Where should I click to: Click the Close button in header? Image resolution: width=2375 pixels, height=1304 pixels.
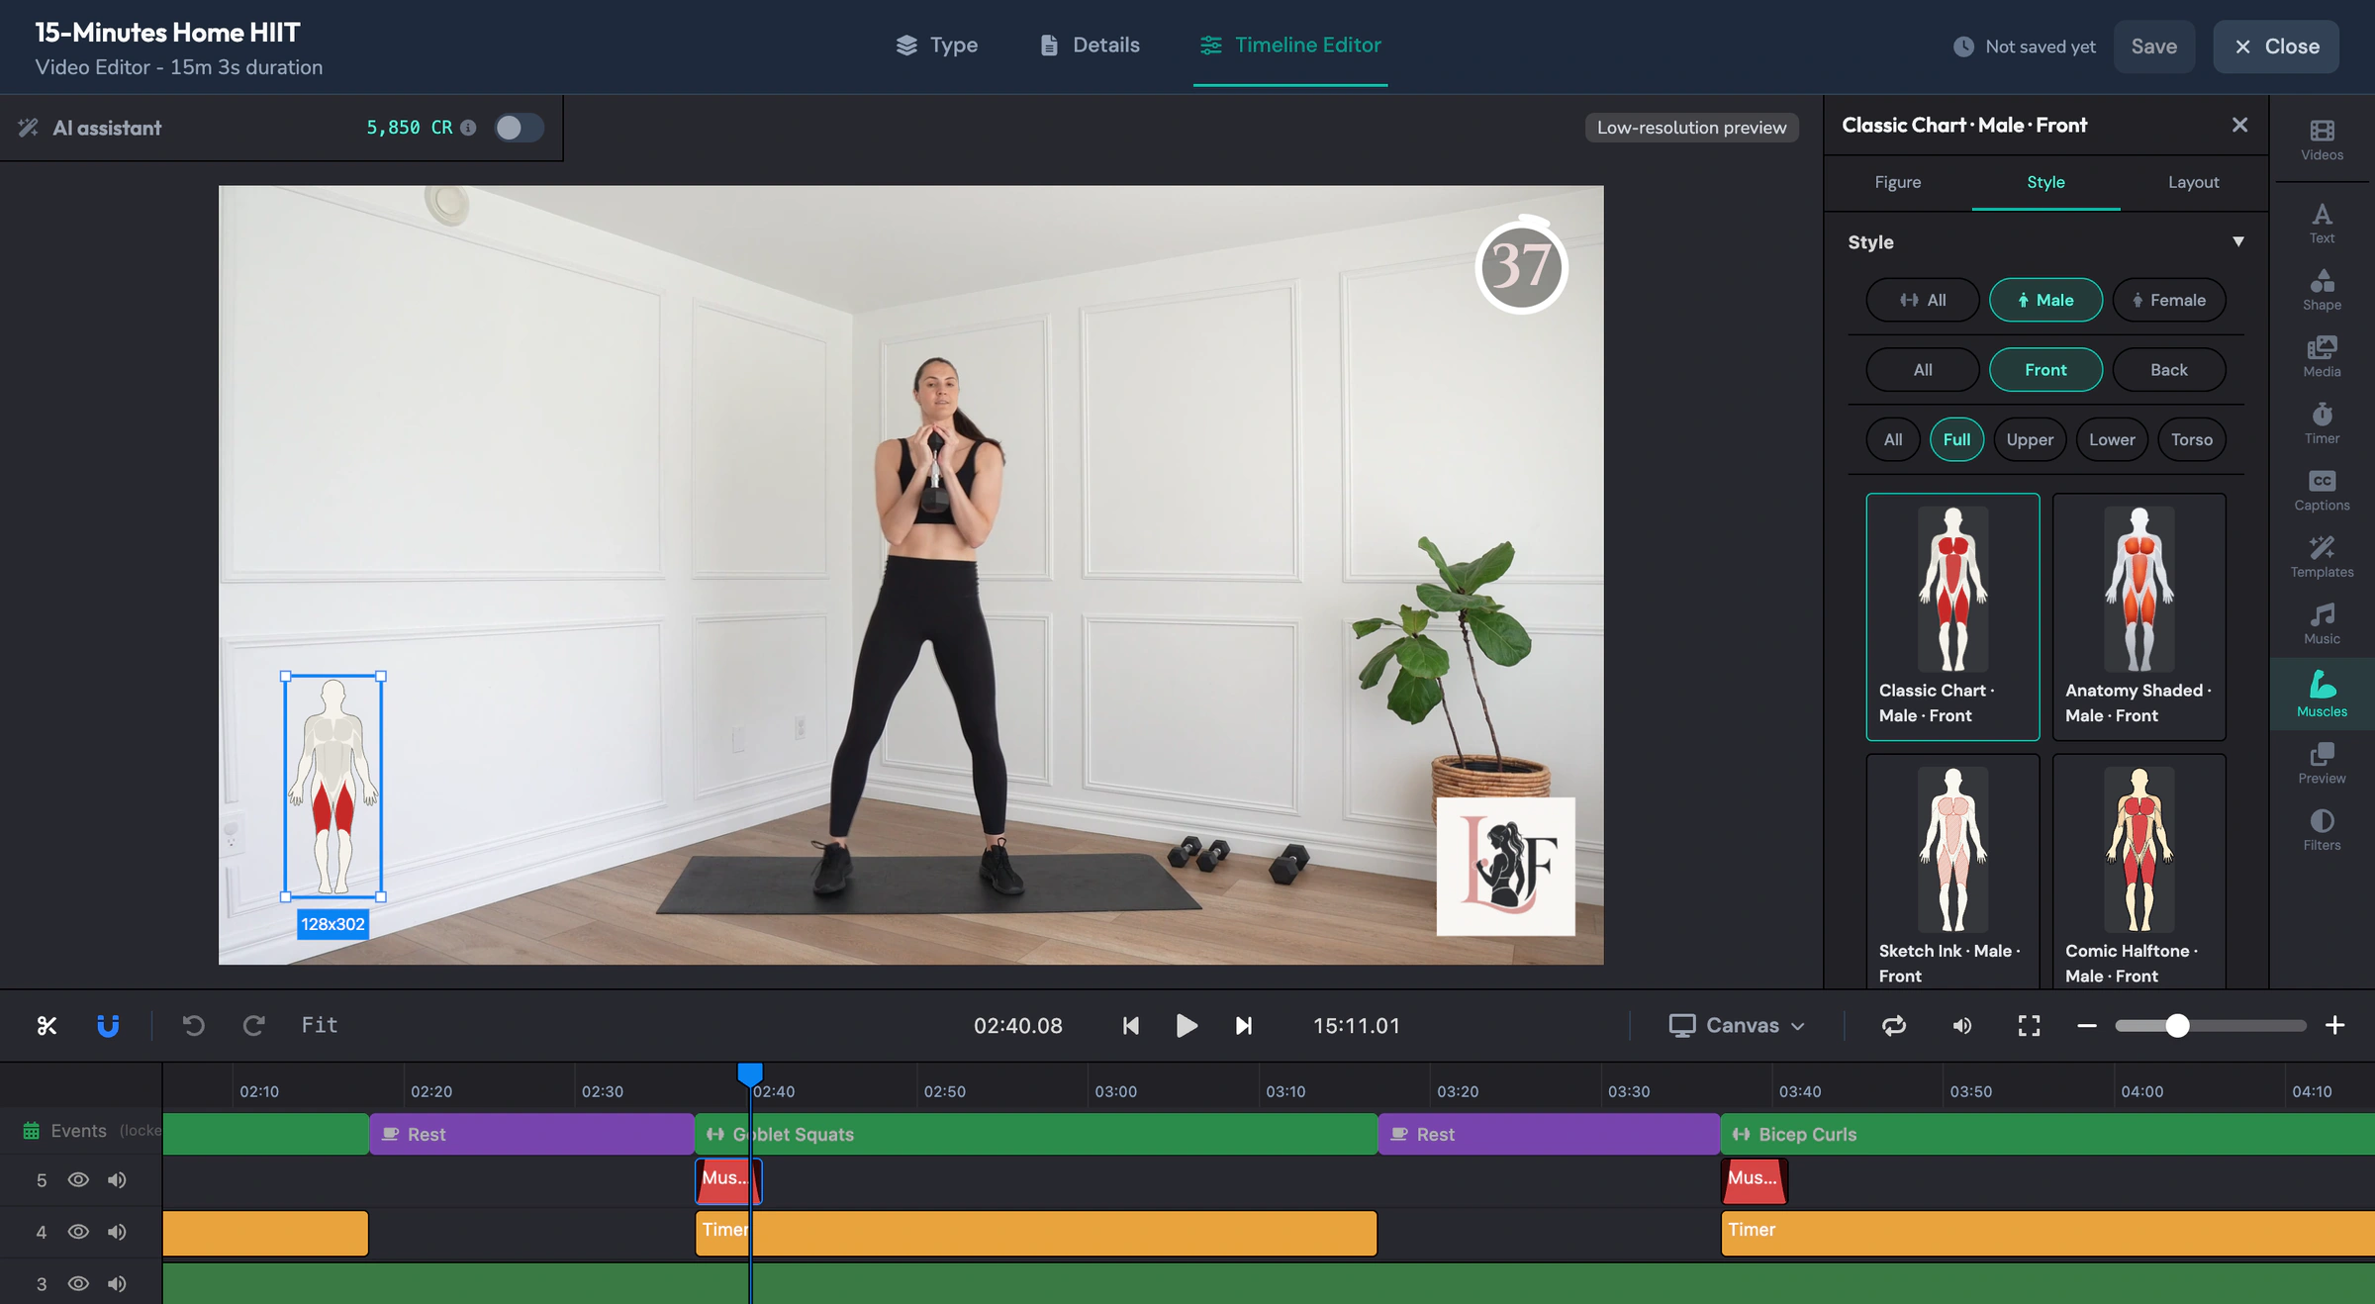point(2276,47)
